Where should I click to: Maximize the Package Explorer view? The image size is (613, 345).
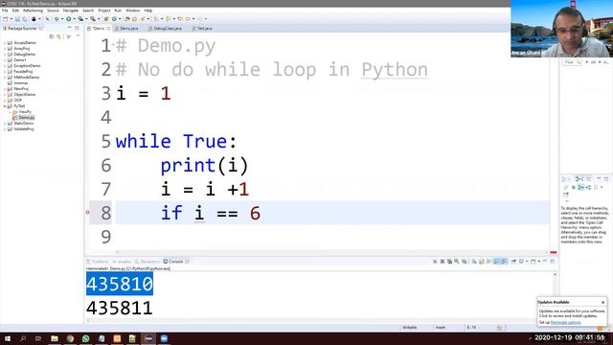(77, 28)
